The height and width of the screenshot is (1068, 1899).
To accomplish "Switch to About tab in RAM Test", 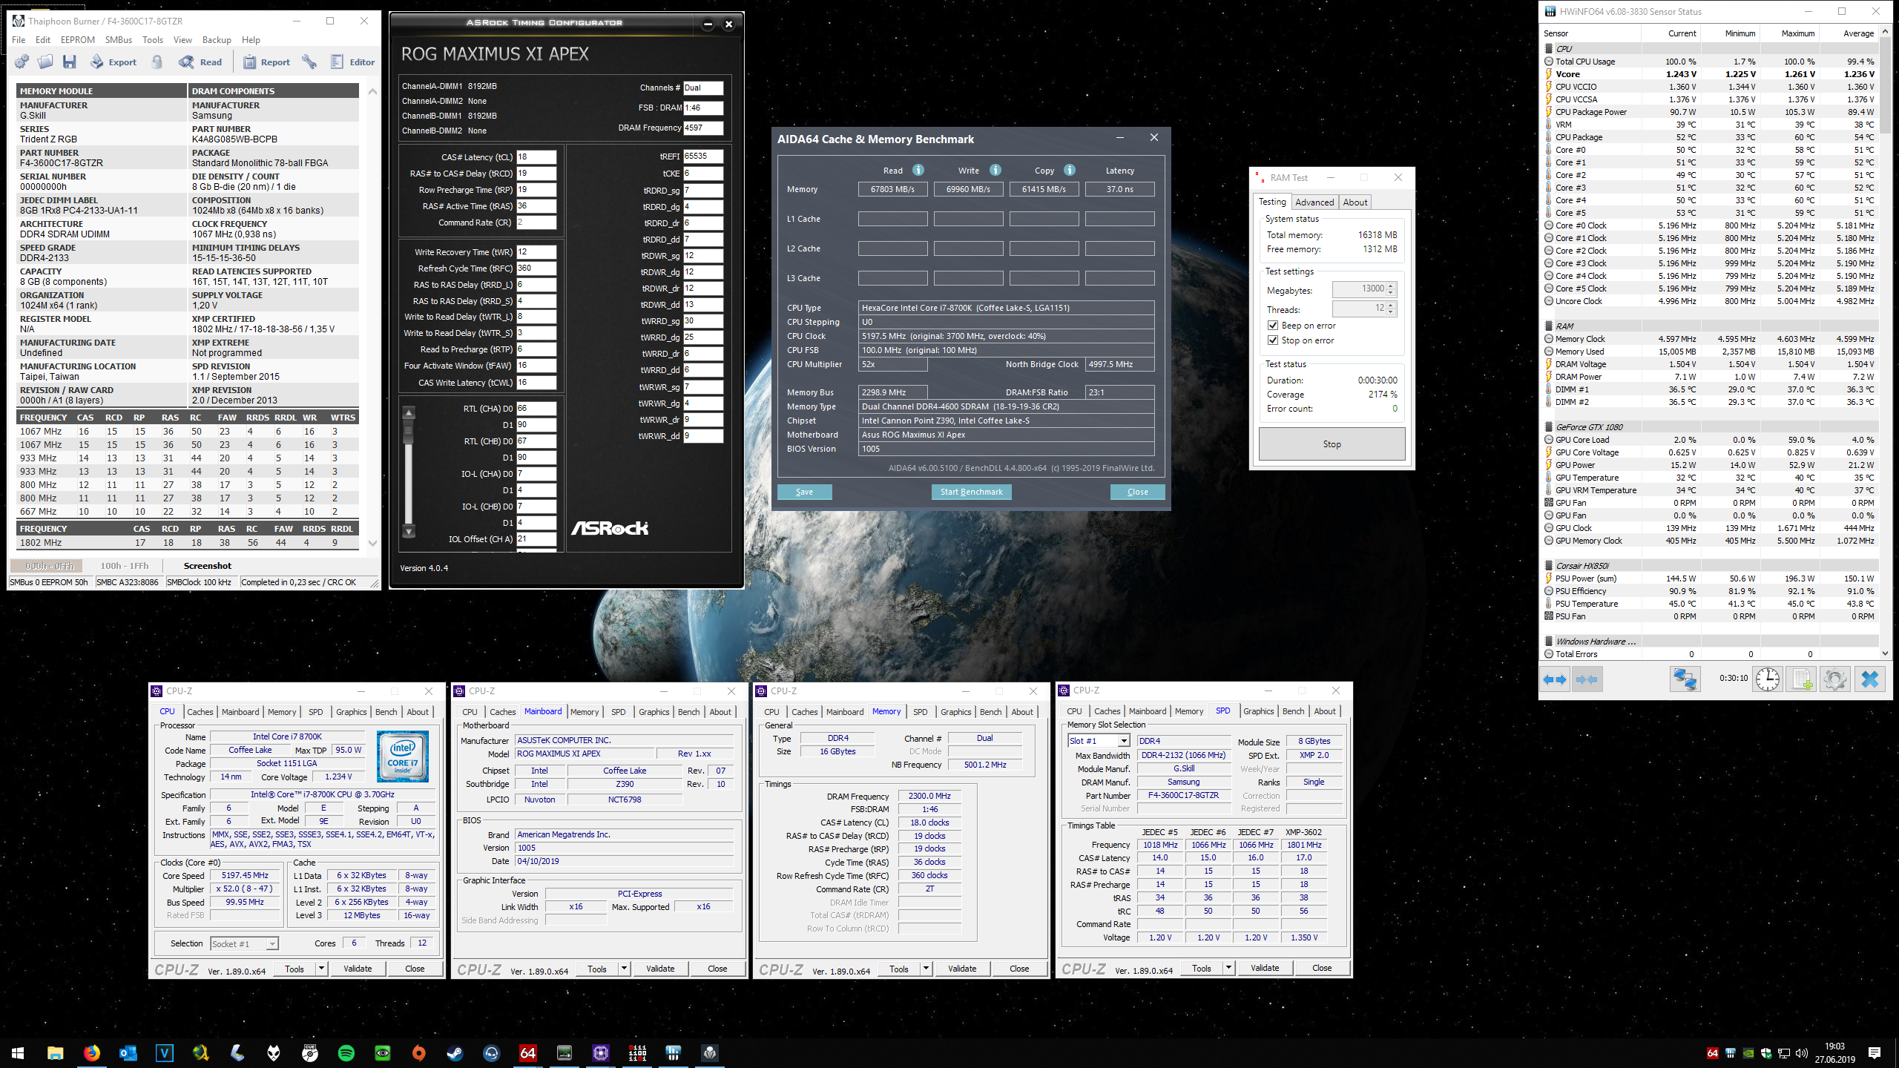I will (1355, 202).
